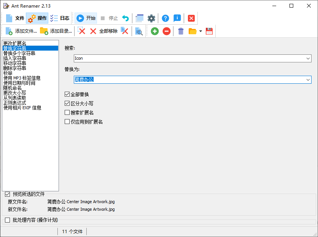Screen dimensions: 318x237
Task: Click the blue info icon
Action: (177, 18)
